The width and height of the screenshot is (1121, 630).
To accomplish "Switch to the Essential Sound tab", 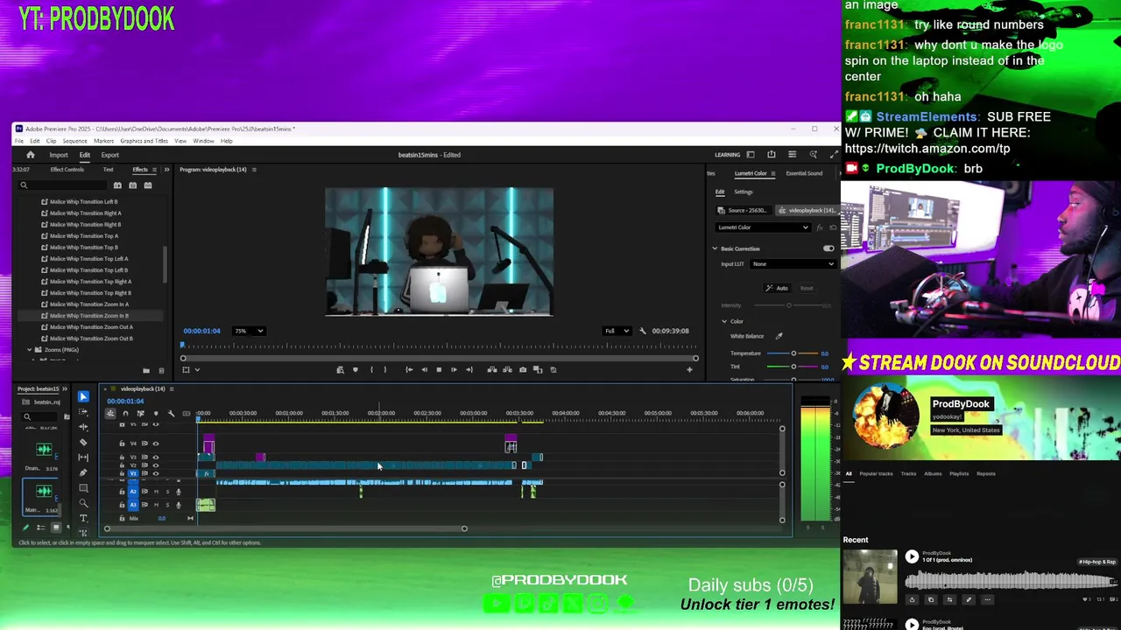I will point(804,173).
